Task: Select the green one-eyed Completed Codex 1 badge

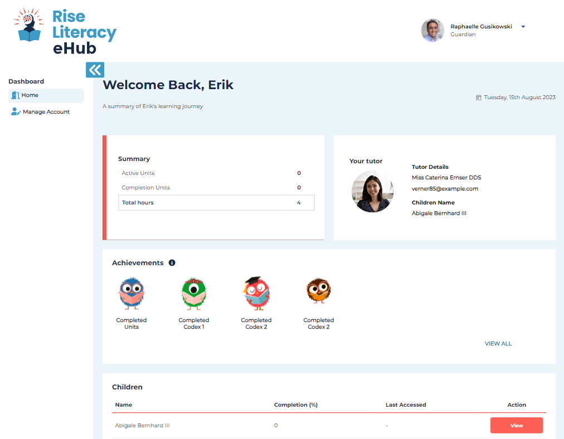Action: [194, 294]
